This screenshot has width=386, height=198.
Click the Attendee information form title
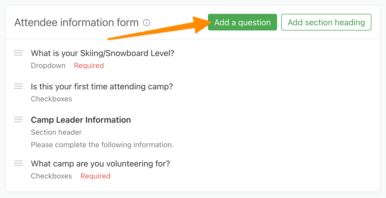click(77, 23)
